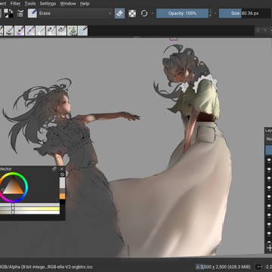Click the brush Size slider
Viewport: 272px width, 272px height.
(244, 14)
